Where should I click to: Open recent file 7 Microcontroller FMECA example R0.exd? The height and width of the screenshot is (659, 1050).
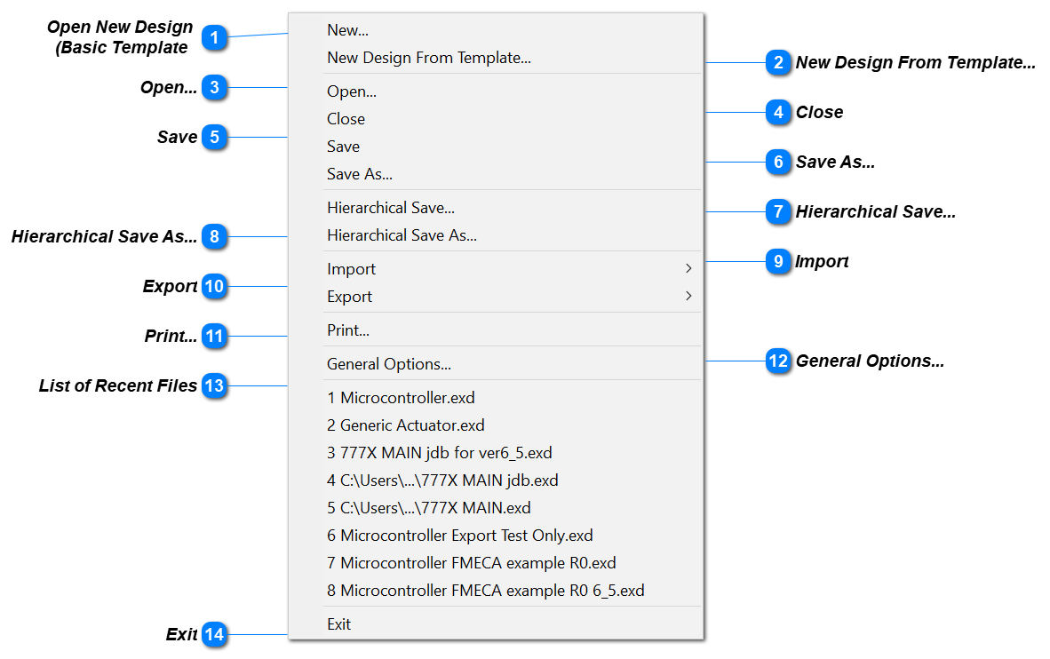(x=496, y=562)
